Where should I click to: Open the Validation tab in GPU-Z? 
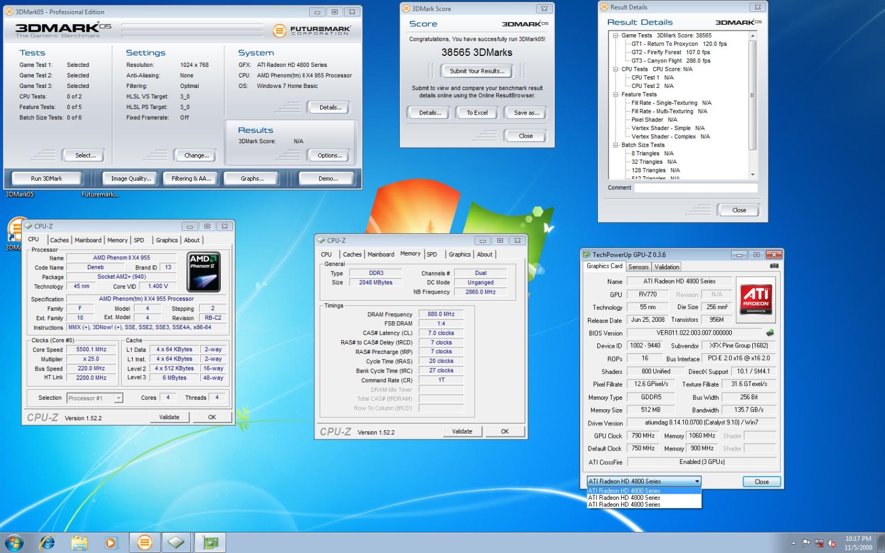pos(667,267)
